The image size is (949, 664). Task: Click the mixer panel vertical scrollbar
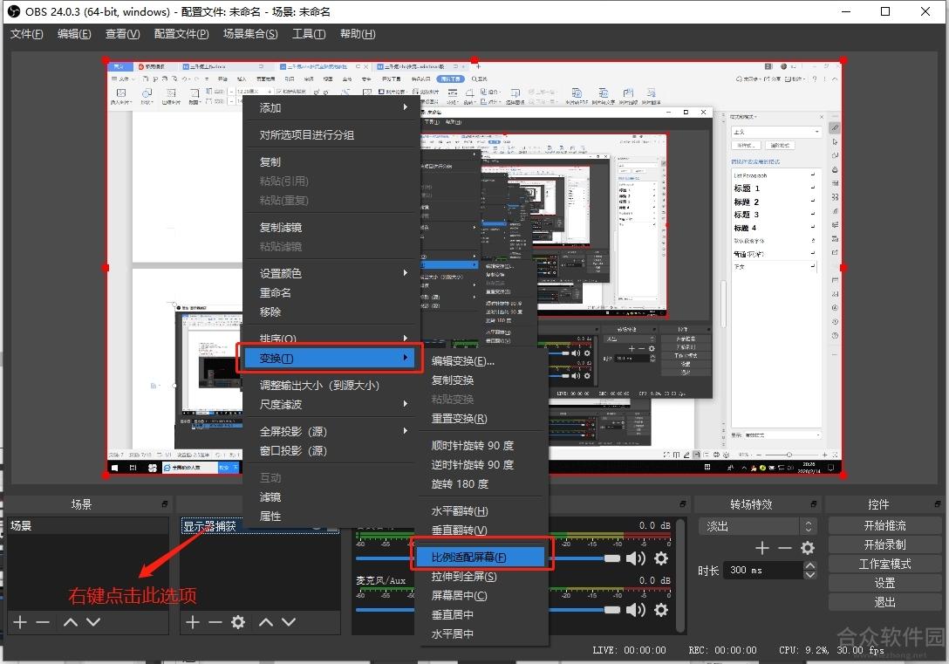(681, 575)
